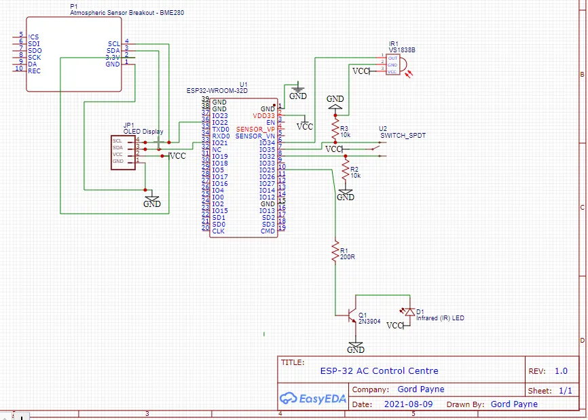Click the SDO pin label on BME280
The height and width of the screenshot is (420, 588).
(x=35, y=51)
